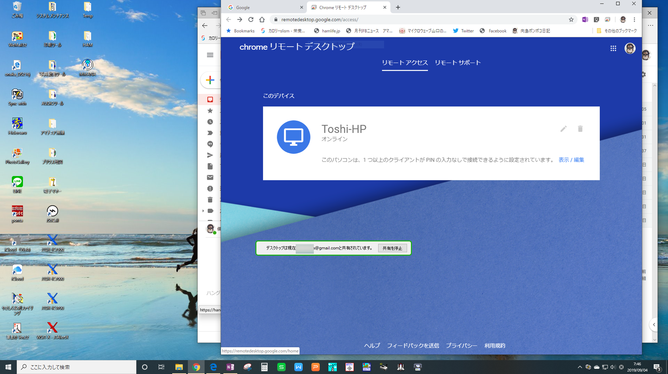Viewport: 668px width, 374px height.
Task: Open the Google apps grid icon
Action: [x=613, y=48]
